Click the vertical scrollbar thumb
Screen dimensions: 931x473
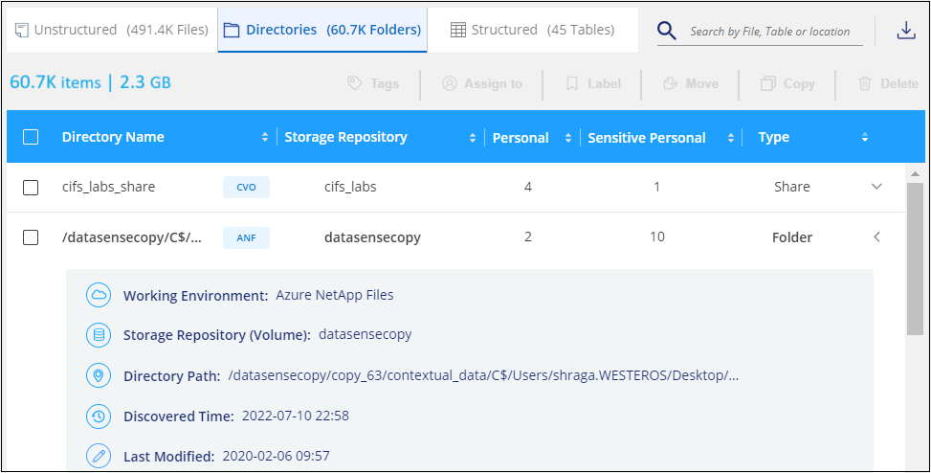915,259
